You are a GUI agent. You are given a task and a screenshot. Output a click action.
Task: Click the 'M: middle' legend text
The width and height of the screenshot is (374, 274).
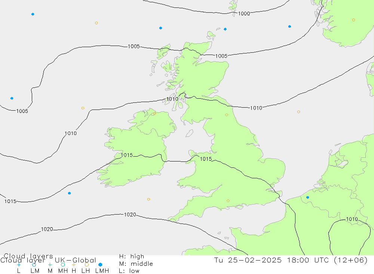(x=136, y=264)
